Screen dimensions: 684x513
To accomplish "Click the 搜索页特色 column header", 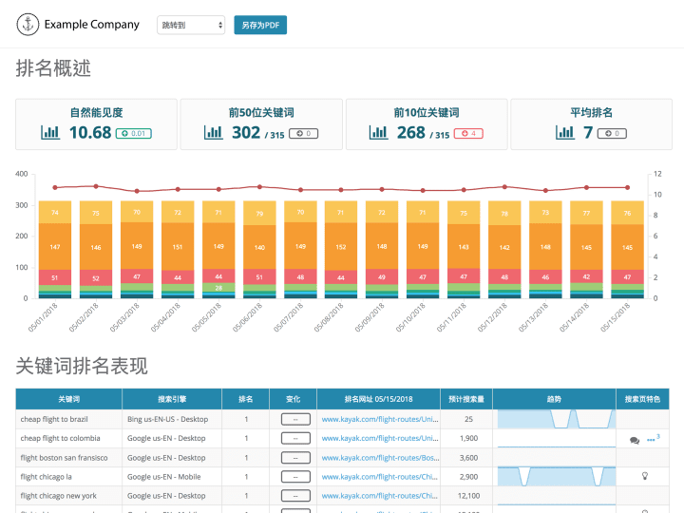I will 642,399.
